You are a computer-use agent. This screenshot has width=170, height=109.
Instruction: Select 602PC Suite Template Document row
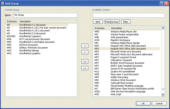click(x=127, y=66)
